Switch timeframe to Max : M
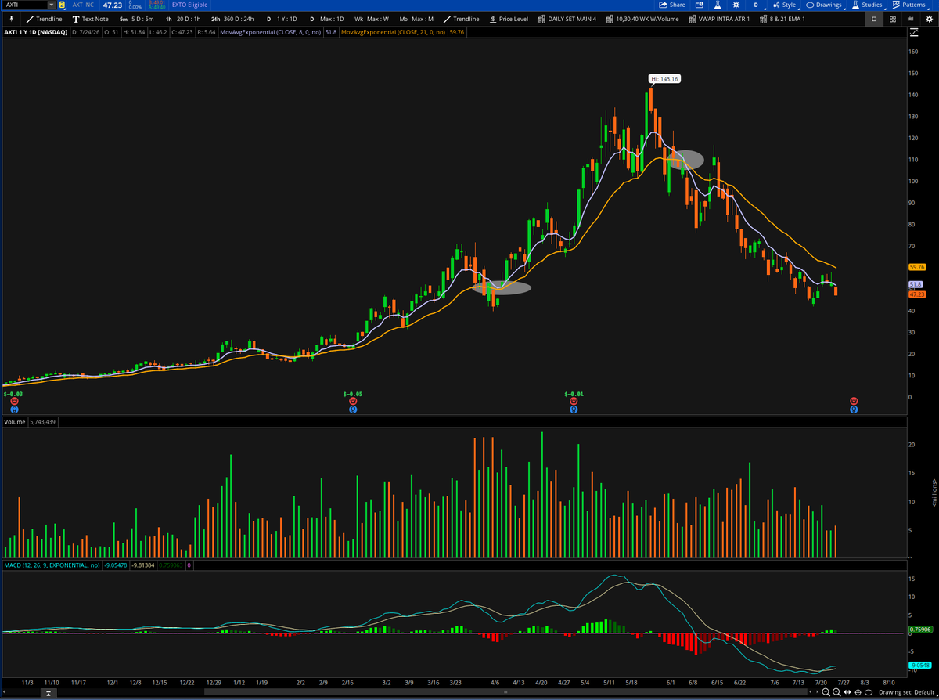 416,19
